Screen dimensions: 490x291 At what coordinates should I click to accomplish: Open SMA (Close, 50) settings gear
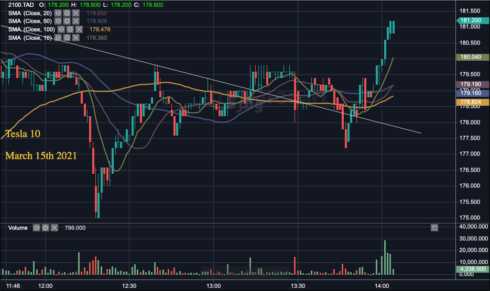coord(67,21)
